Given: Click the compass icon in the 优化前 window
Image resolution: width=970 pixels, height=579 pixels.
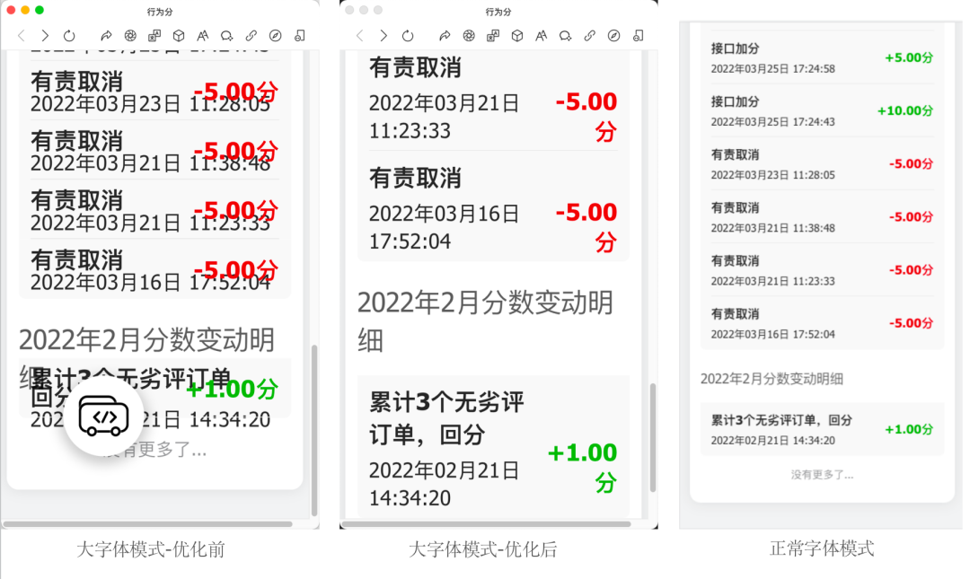Looking at the screenshot, I should coord(276,36).
